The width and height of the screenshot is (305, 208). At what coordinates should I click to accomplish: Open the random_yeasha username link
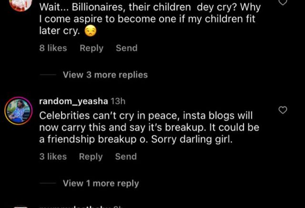[73, 101]
